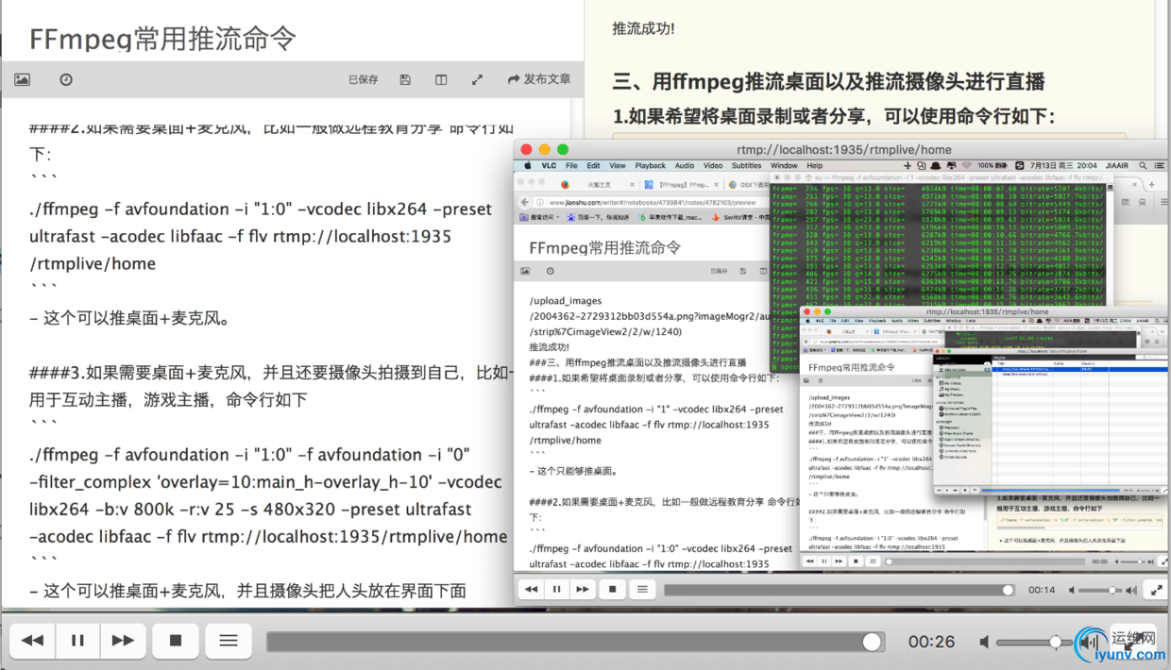Expand outer editor to fullscreen writing mode
This screenshot has width=1171, height=670.
click(477, 80)
